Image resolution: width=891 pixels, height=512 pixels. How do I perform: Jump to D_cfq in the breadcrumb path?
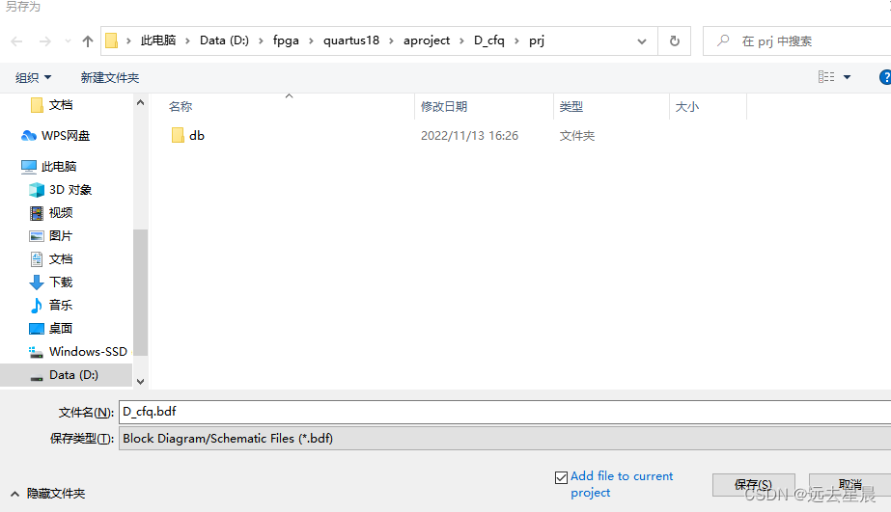pyautogui.click(x=489, y=40)
